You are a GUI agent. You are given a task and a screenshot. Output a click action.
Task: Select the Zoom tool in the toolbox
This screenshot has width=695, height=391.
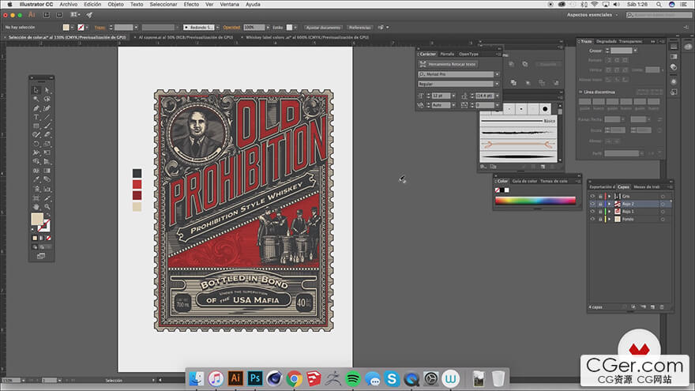click(47, 206)
